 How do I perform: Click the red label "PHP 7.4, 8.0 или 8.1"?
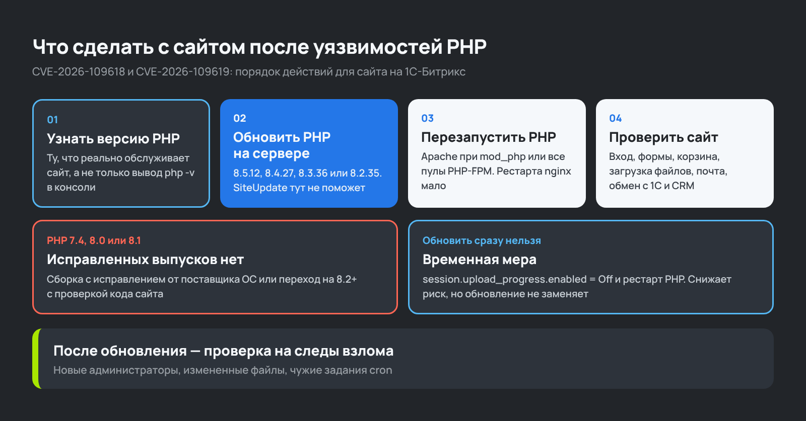tap(94, 240)
